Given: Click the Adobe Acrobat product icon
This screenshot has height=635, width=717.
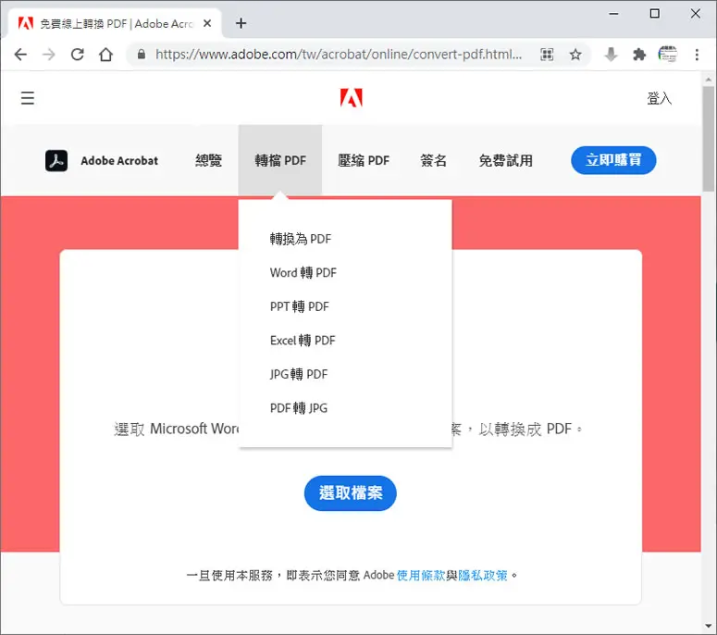Looking at the screenshot, I should click(56, 160).
